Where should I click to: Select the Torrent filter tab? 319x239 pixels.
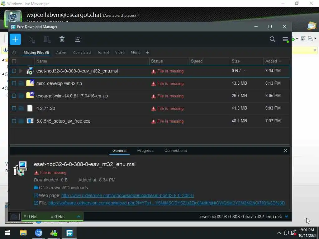103,52
